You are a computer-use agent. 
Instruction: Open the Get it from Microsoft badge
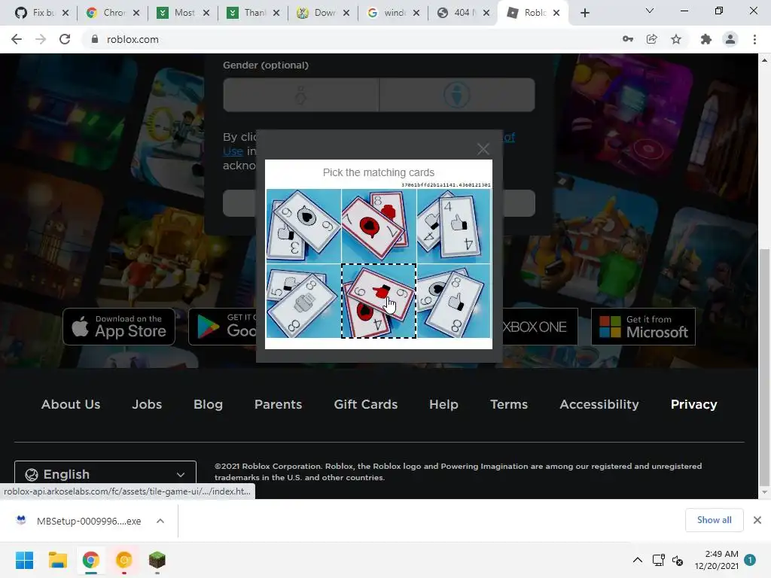[643, 327]
